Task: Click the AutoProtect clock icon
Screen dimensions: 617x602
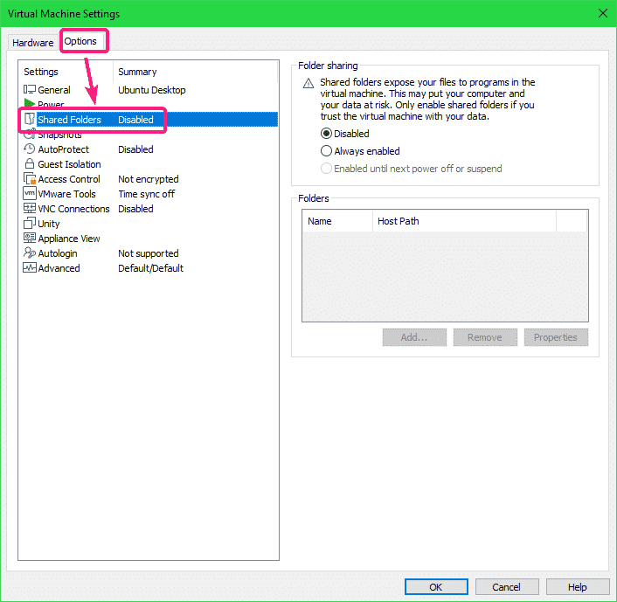Action: (x=30, y=149)
